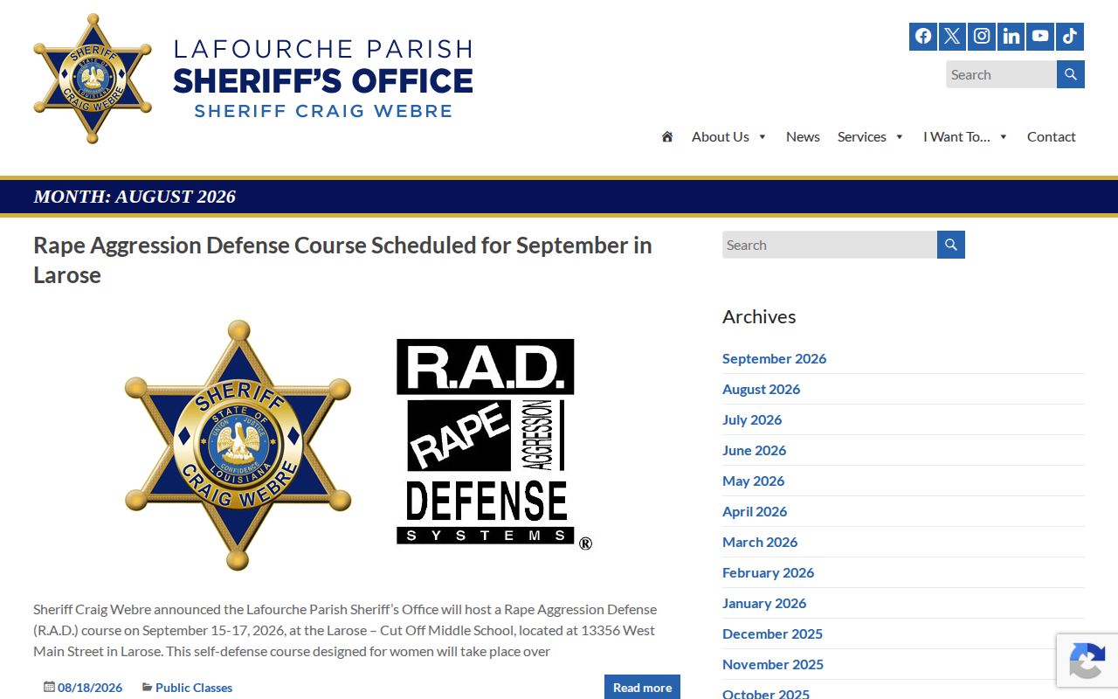The image size is (1118, 699).
Task: Open the X (Twitter) icon
Action: tap(952, 37)
